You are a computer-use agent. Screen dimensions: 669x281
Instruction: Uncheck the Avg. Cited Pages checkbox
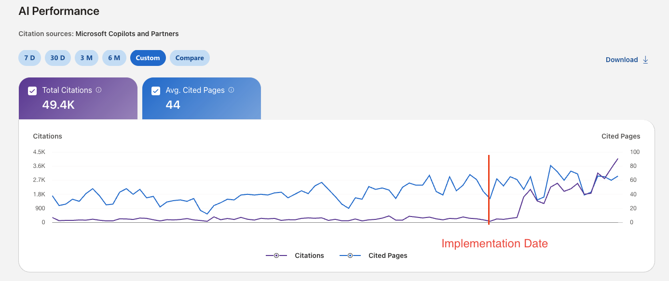[x=156, y=91]
